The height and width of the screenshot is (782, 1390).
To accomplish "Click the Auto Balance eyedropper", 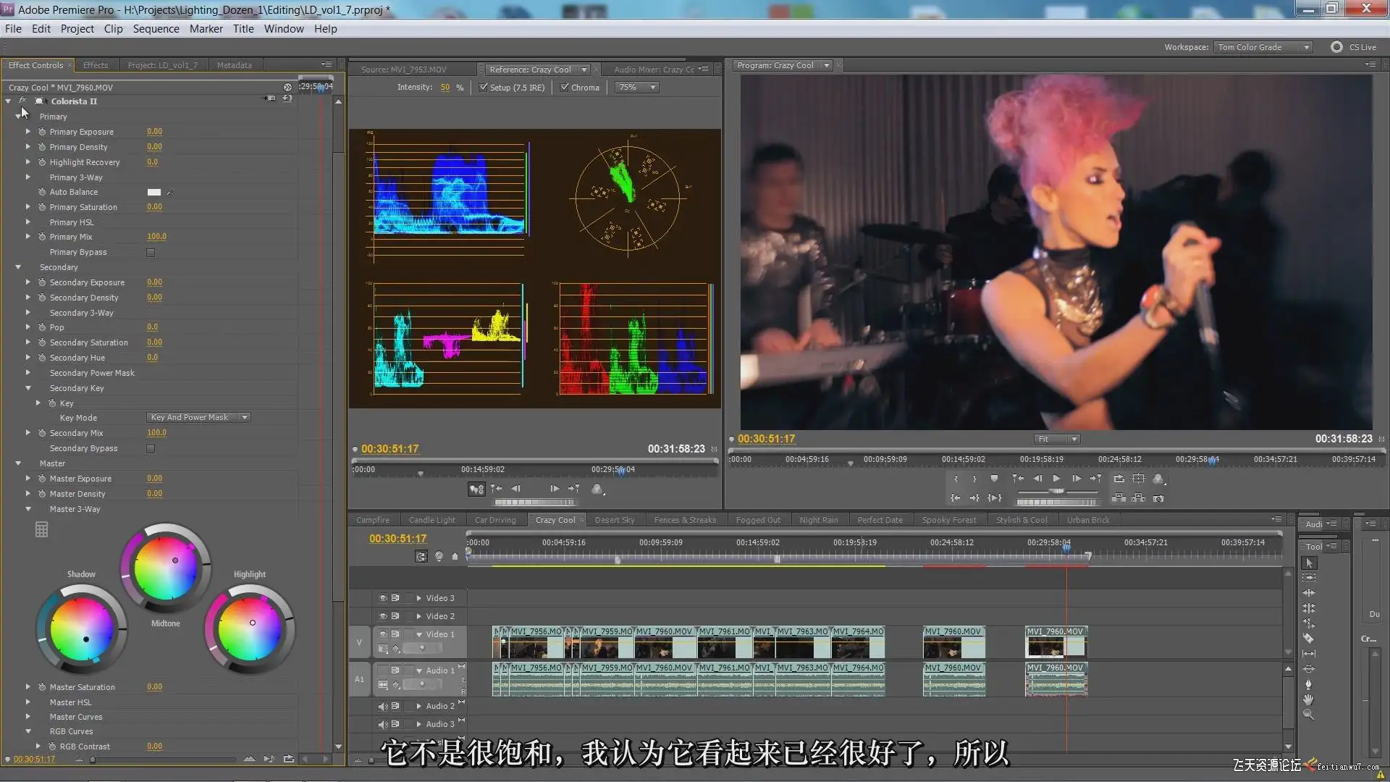I will (170, 192).
